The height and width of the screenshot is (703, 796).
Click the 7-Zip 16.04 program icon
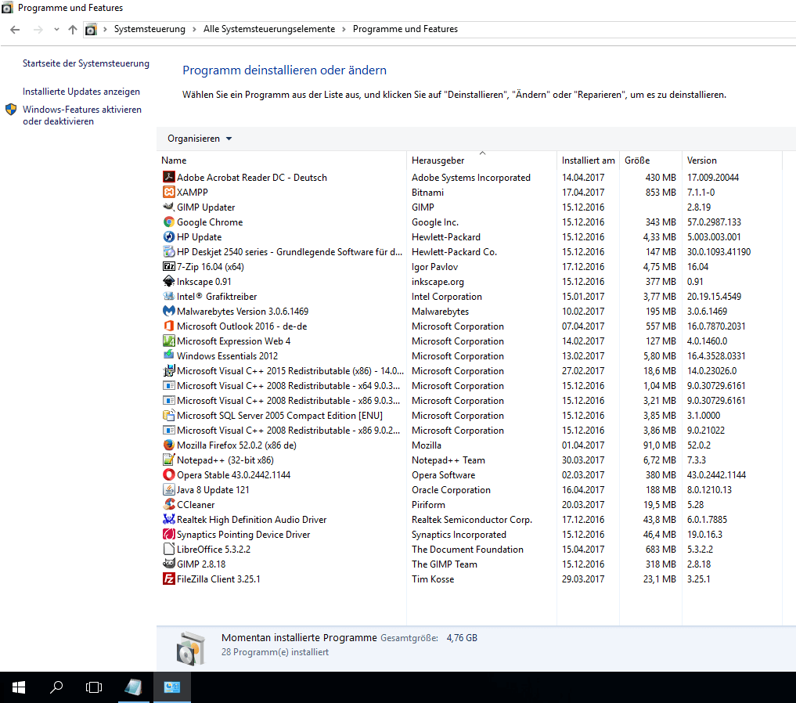click(168, 266)
